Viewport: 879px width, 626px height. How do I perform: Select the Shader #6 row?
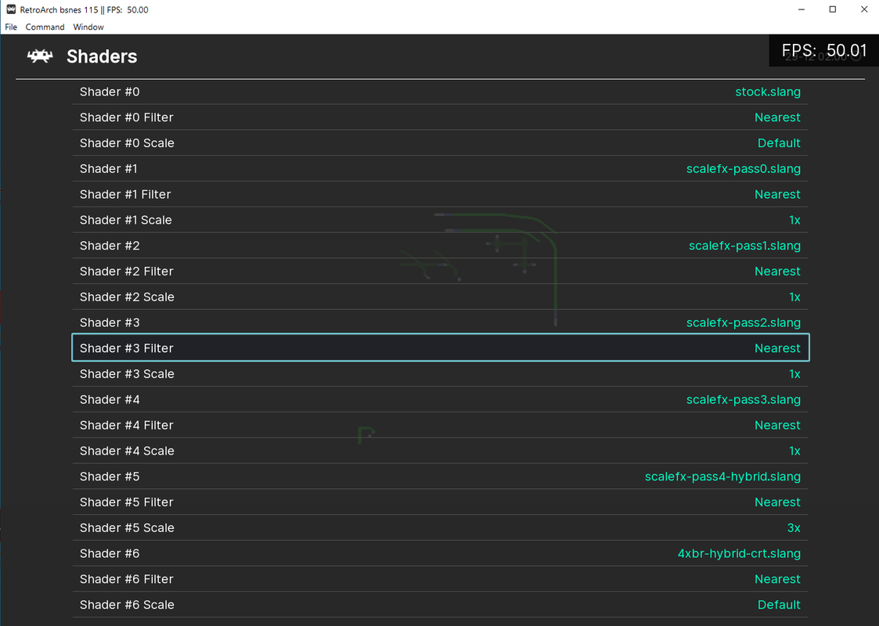(440, 553)
